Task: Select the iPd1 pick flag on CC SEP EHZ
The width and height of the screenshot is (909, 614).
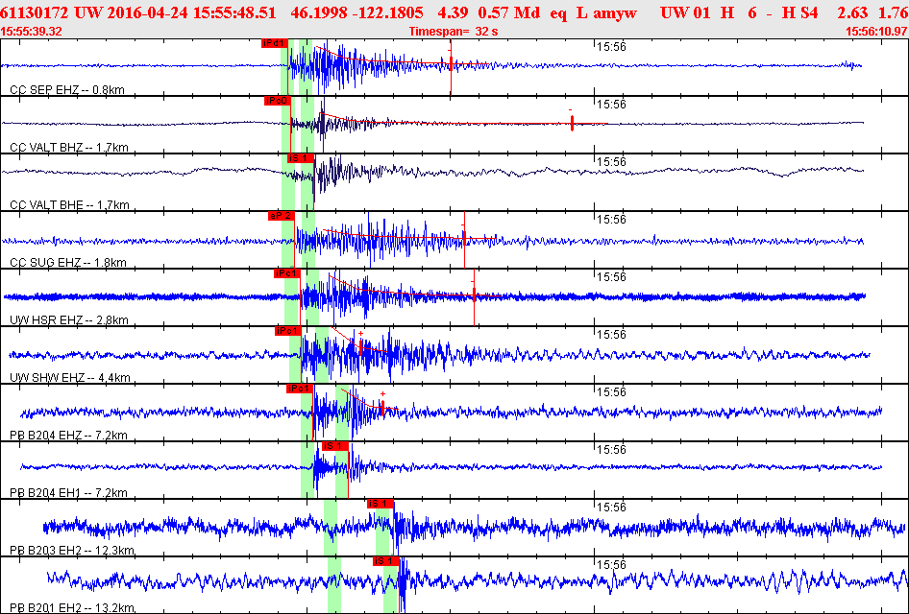Action: pos(274,43)
